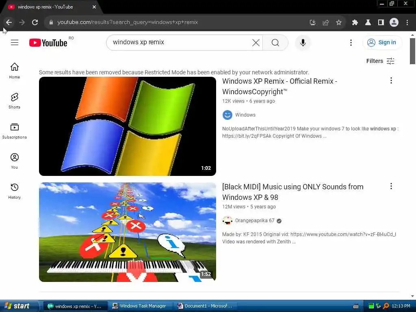Open the Windows channel name
Screen dimensions: 416x312
[245, 115]
